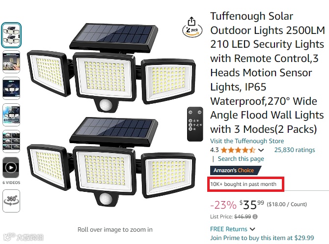Screen dimensions: 329x244
Task: Select the fourth product thumbnail image
Action: click(x=11, y=115)
